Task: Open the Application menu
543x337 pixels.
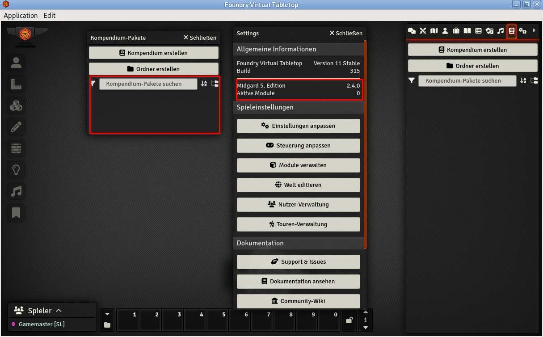Action: (x=21, y=15)
